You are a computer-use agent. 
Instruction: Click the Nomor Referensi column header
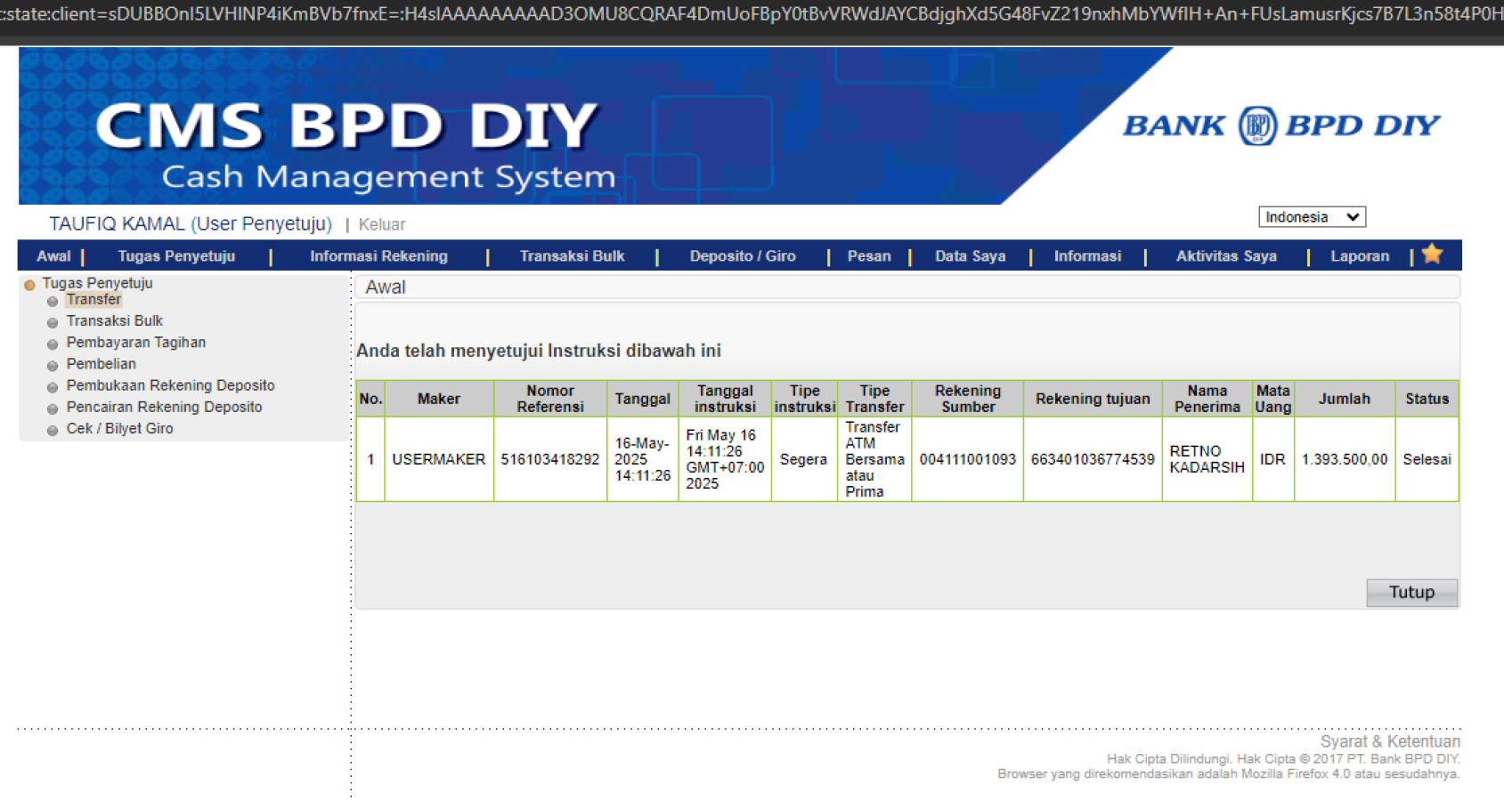click(550, 399)
